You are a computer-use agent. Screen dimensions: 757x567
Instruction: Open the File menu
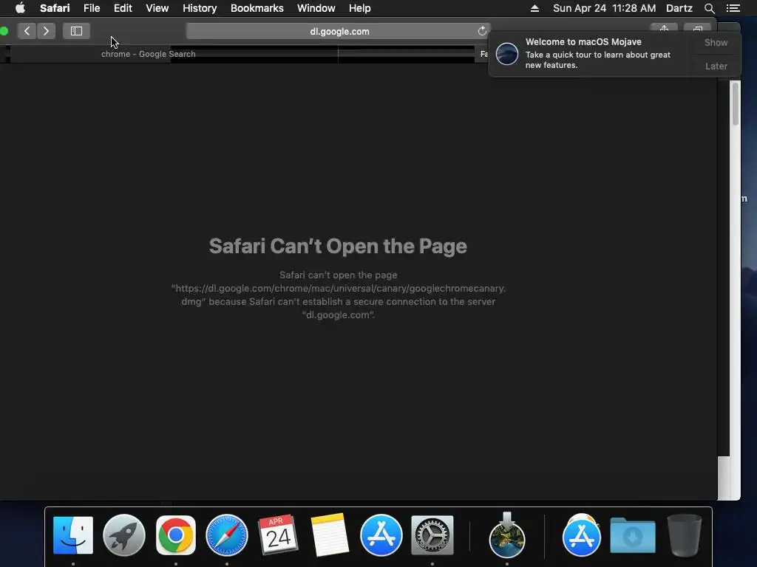(91, 8)
